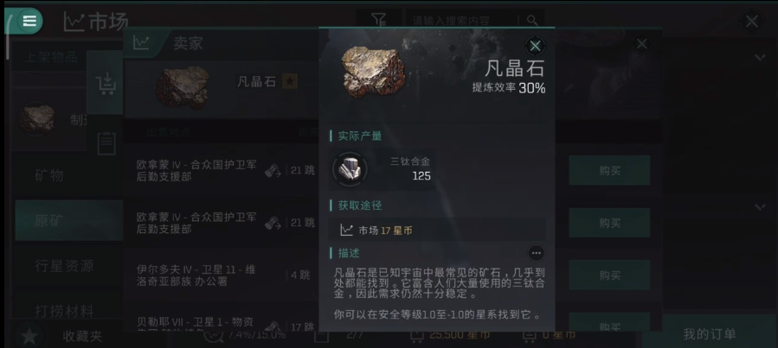Expand the lower right chevron

(x=760, y=206)
